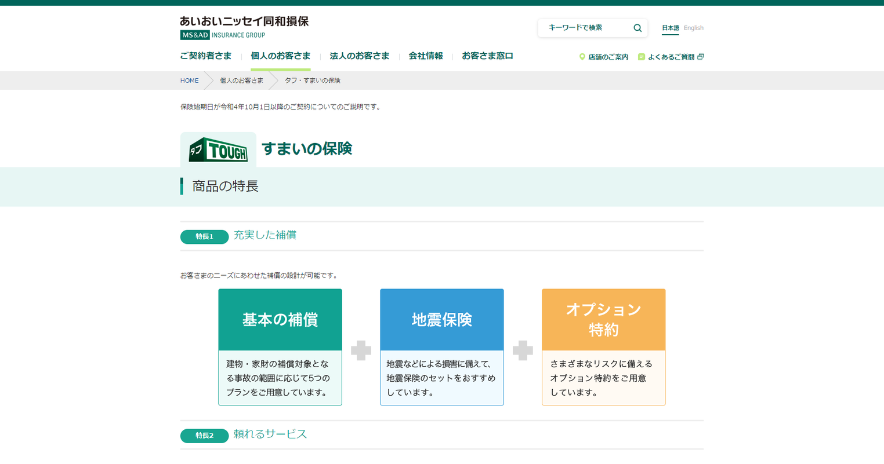Screen dimensions: 884x464
Task: Click the 充実した補償 heading
Action: tap(265, 235)
